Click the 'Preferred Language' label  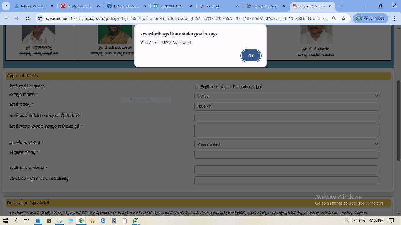click(27, 86)
